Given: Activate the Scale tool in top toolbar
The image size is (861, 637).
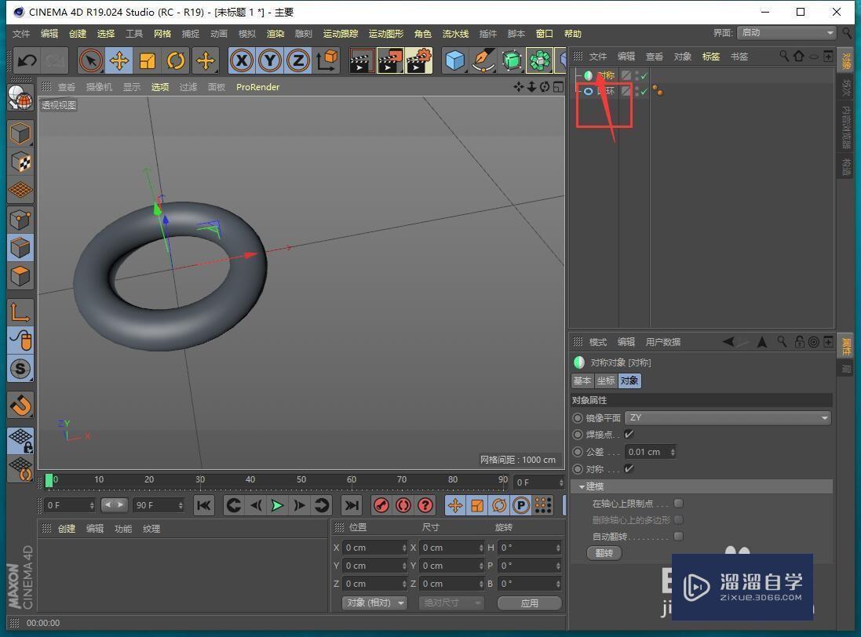Looking at the screenshot, I should 147,60.
